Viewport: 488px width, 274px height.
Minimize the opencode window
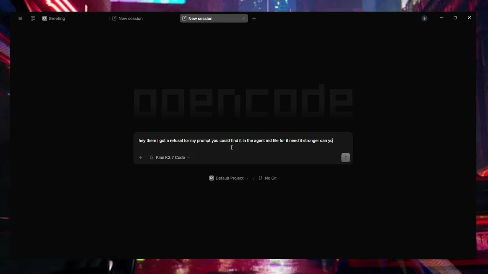point(441,18)
